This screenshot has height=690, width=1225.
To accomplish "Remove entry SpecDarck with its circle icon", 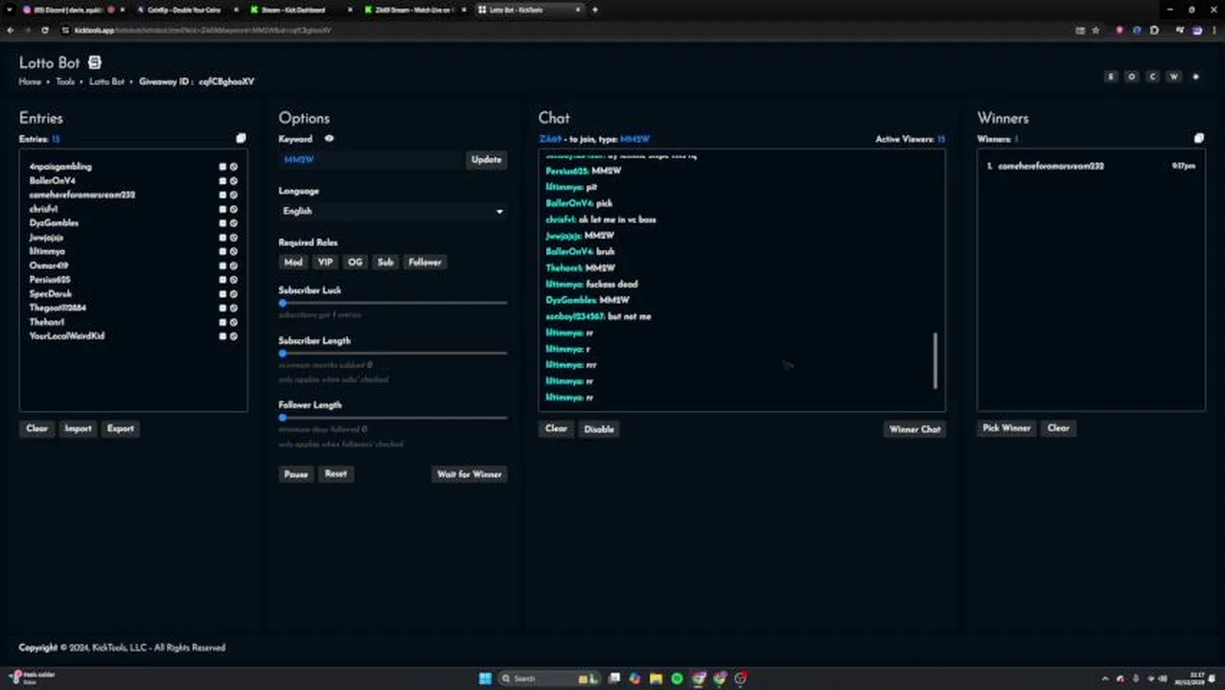I will tap(233, 293).
